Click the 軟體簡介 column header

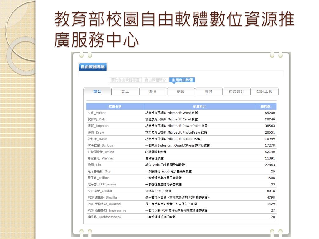(x=200, y=106)
